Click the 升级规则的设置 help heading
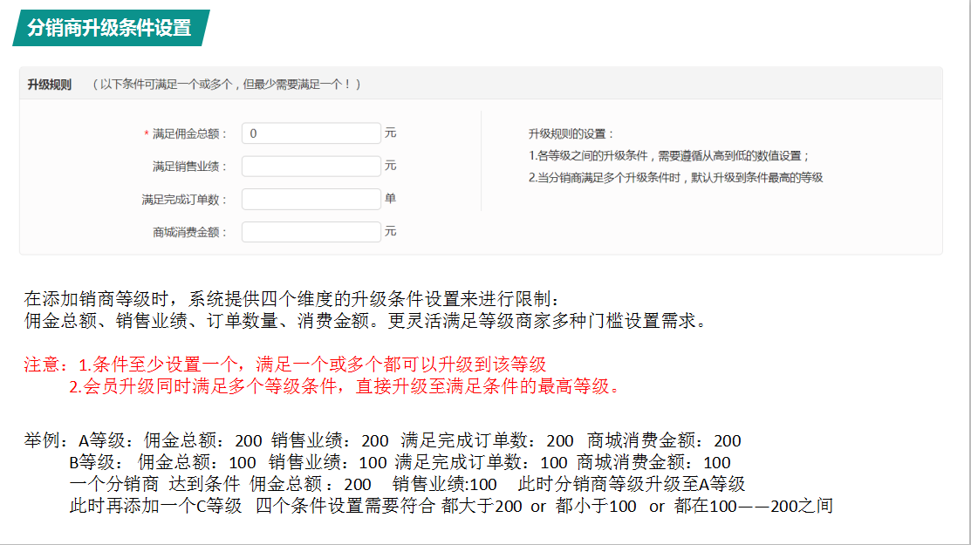Screen dimensions: 971x545 coord(571,134)
